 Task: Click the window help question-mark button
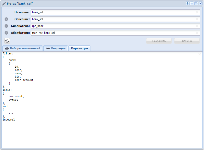pos(187,4)
